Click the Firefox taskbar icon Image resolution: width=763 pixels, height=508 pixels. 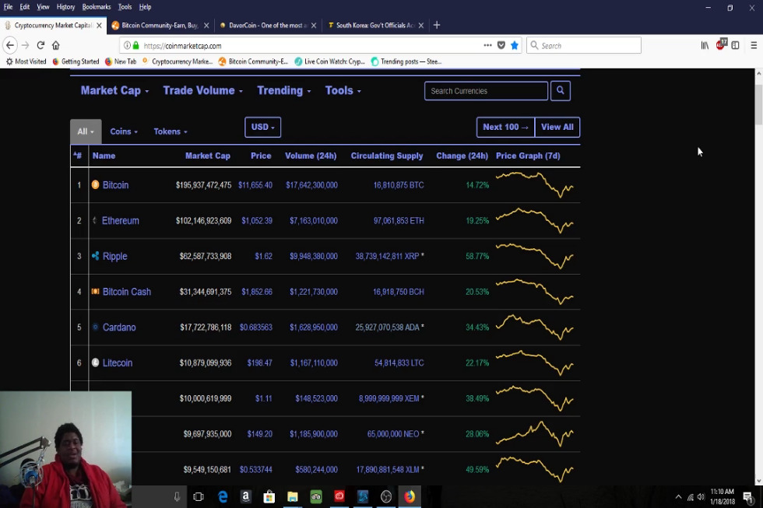coord(410,496)
